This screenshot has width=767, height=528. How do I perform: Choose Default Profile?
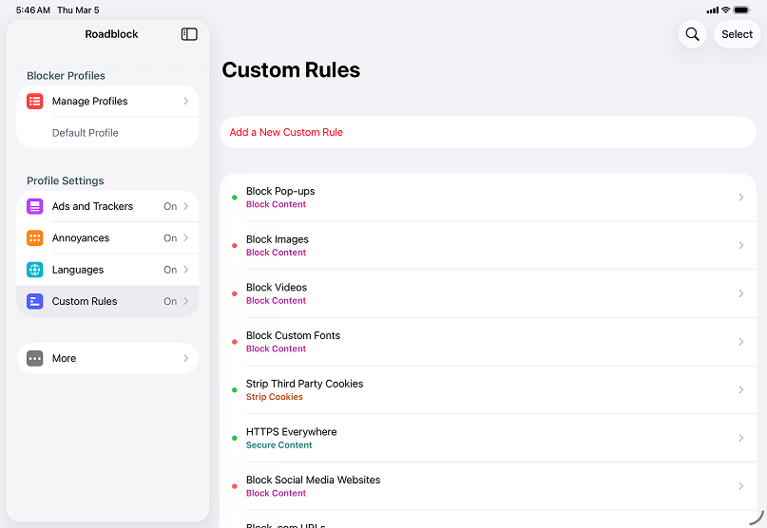107,133
